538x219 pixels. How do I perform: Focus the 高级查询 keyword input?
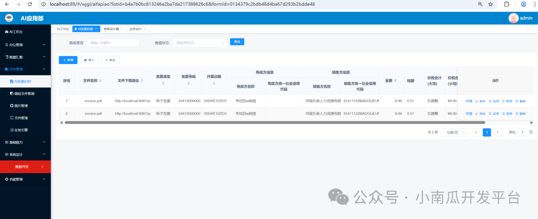pos(113,43)
